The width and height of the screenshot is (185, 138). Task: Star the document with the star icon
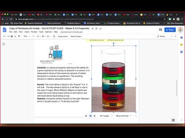[93, 28]
